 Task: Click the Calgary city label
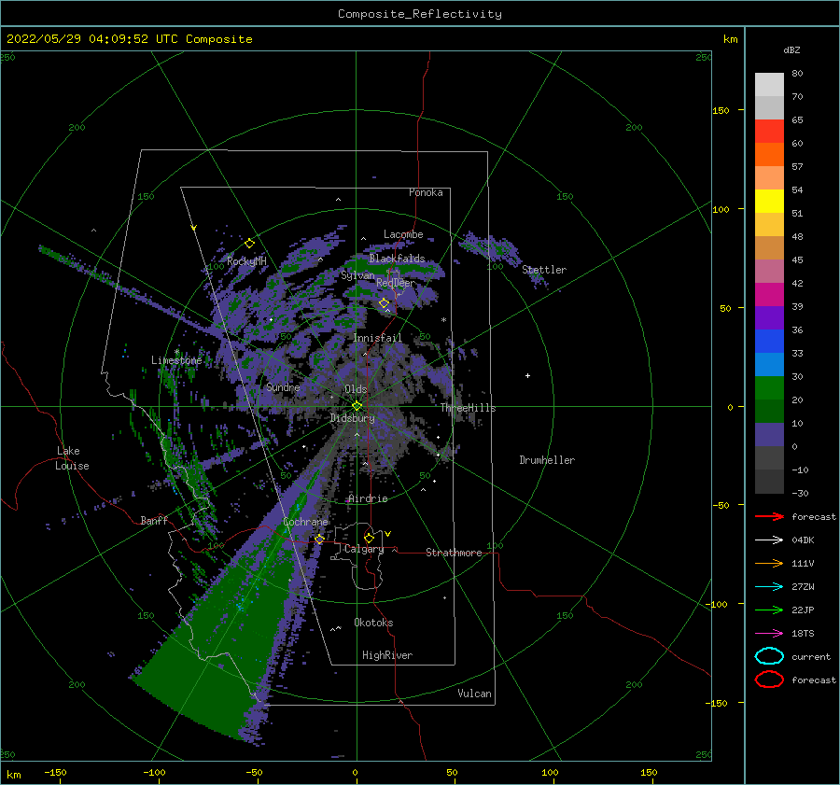[x=364, y=549]
